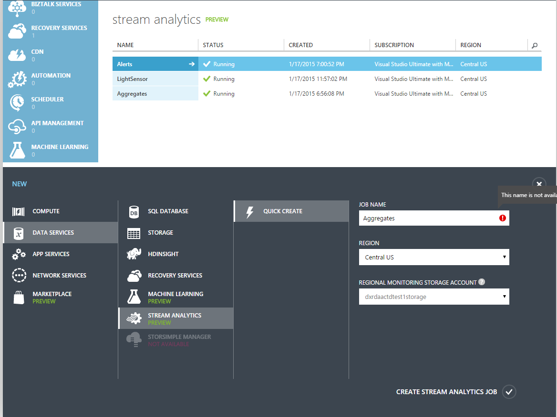Click the Data Services database icon
557x417 pixels.
click(19, 233)
